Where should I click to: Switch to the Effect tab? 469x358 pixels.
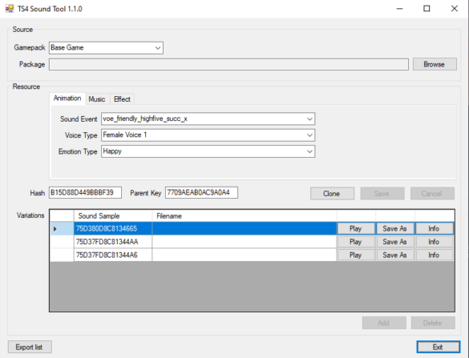[x=122, y=99]
